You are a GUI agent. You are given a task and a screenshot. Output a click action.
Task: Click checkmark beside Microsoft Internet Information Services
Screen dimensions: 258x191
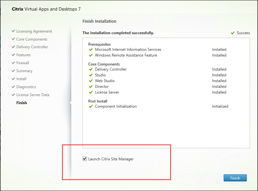click(91, 50)
